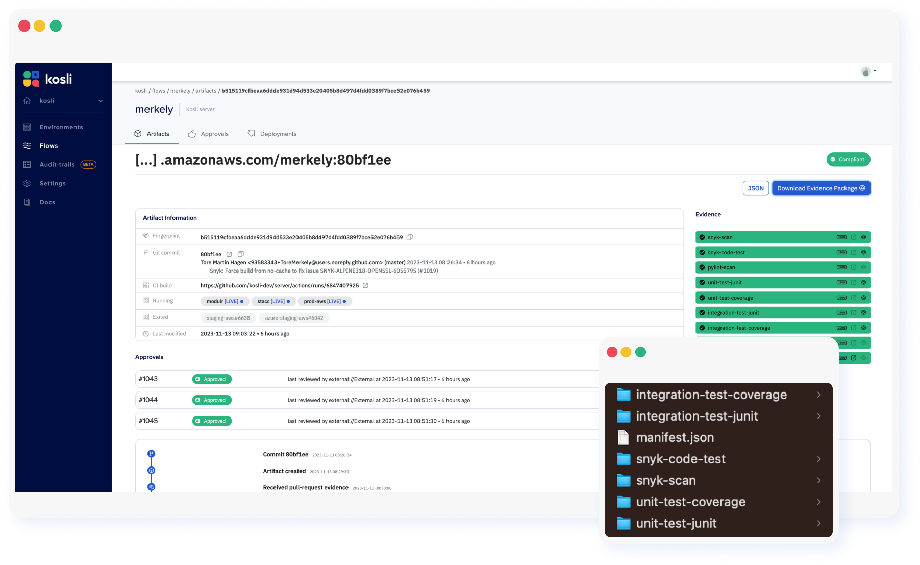Download integration-test-coverage evidence icon
The width and height of the screenshot is (920, 565).
tap(864, 328)
